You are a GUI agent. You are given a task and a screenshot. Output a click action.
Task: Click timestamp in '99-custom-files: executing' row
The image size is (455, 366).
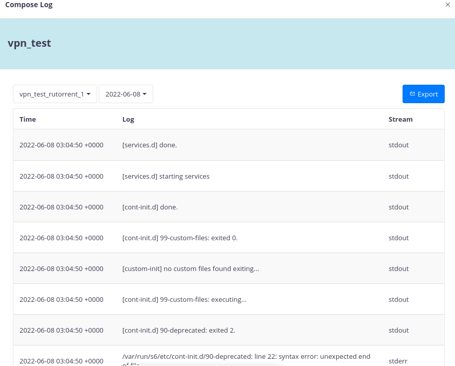click(x=61, y=299)
